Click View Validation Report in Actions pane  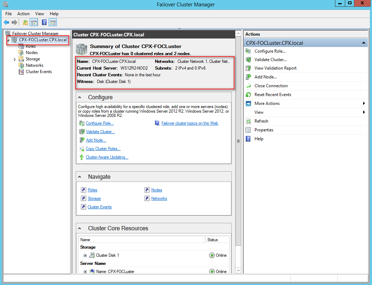[275, 68]
